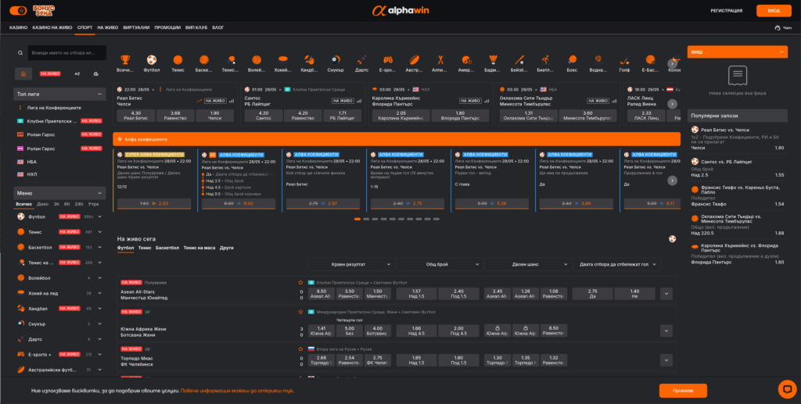This screenshot has height=404, width=801.
Task: Open the live chat bubble icon
Action: point(787,388)
